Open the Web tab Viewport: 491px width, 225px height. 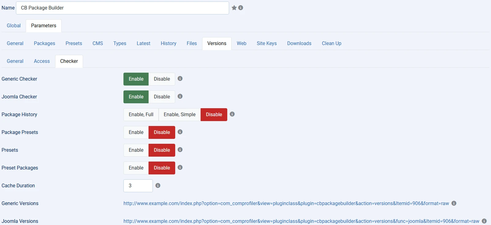[241, 44]
